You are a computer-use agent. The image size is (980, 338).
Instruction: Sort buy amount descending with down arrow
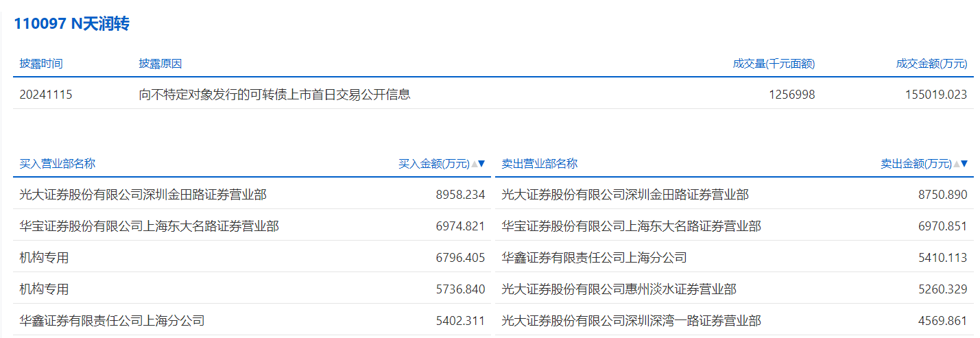[481, 164]
